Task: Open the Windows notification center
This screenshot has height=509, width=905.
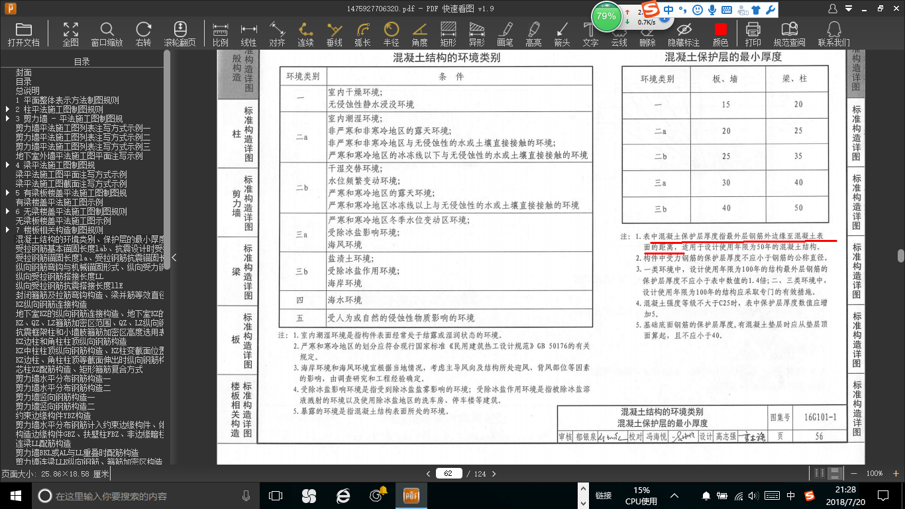Action: (x=884, y=496)
